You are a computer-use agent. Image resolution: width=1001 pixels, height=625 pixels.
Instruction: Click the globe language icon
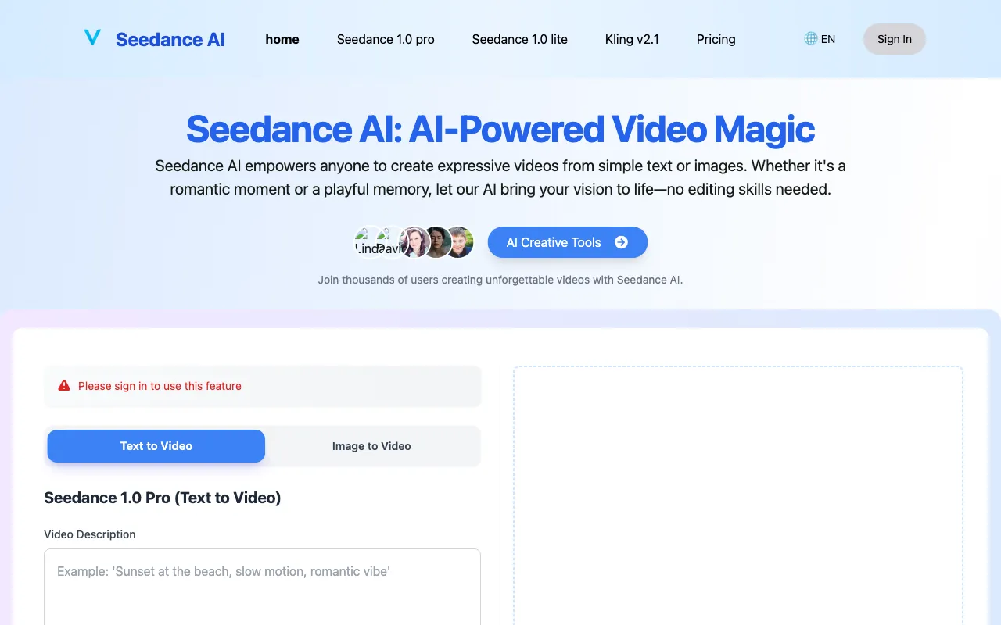[x=811, y=38]
